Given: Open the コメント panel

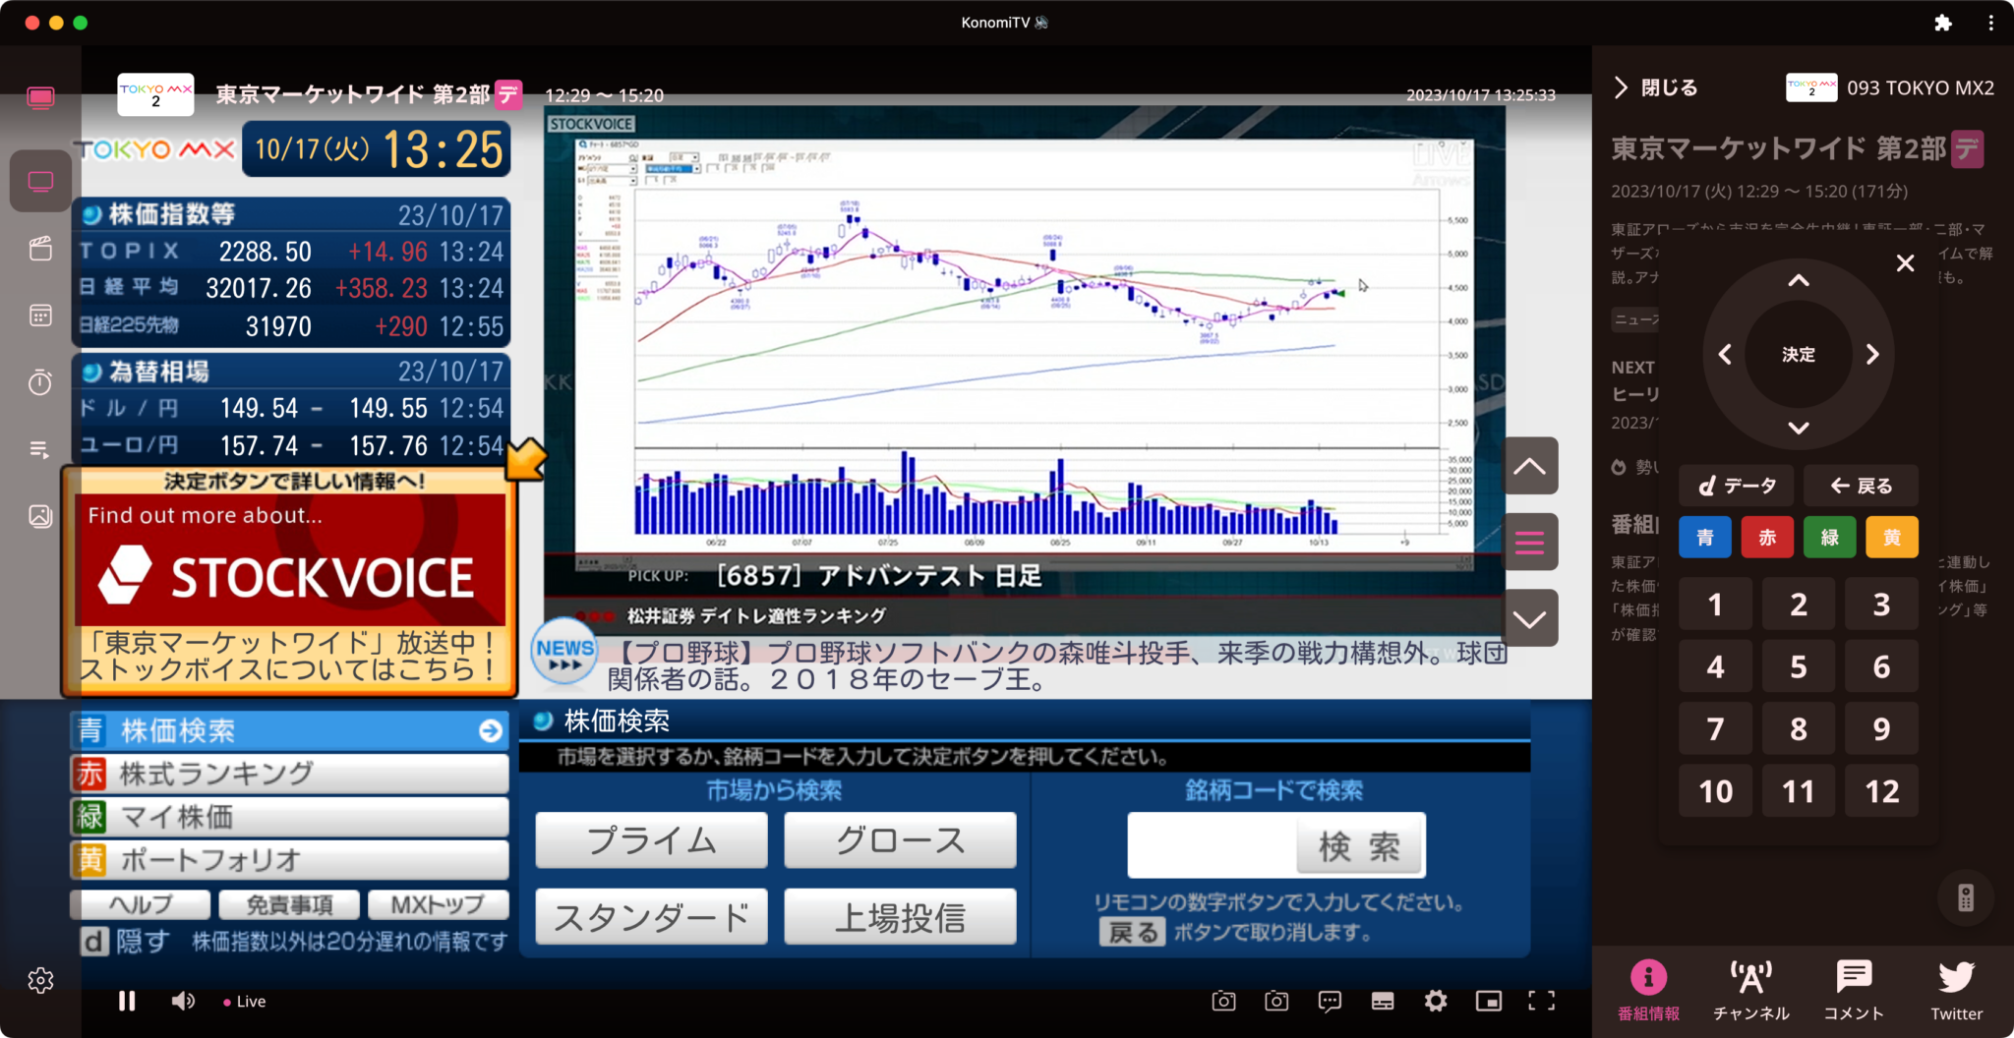Looking at the screenshot, I should coord(1853,988).
